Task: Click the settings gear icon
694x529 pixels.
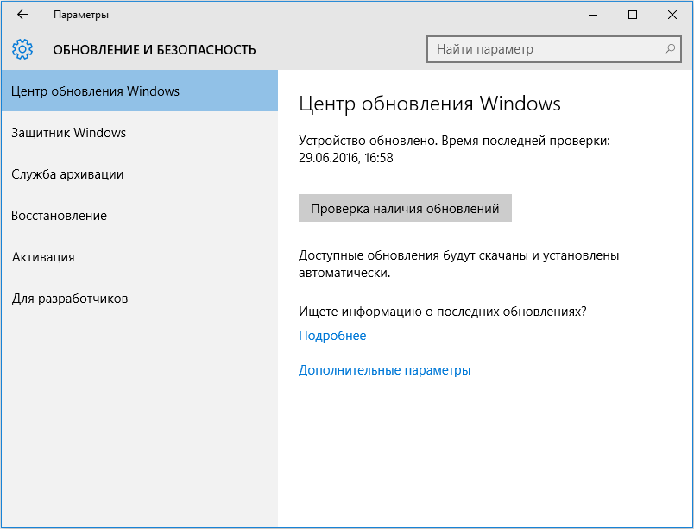Action: pos(23,49)
